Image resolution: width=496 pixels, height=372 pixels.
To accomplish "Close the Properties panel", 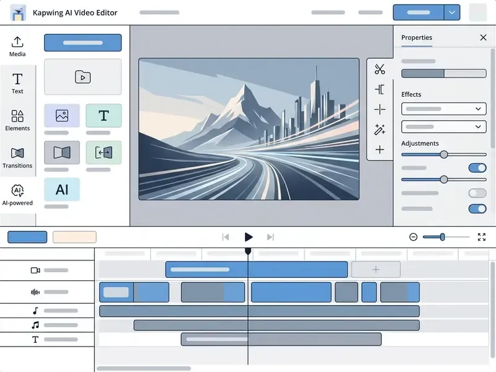I will [x=483, y=37].
